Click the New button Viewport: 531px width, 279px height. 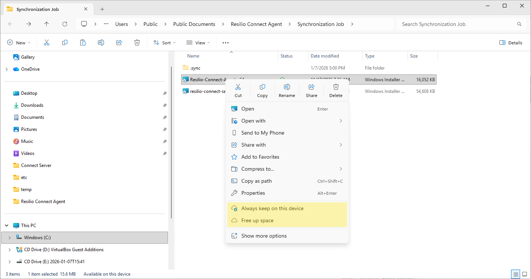pyautogui.click(x=18, y=43)
